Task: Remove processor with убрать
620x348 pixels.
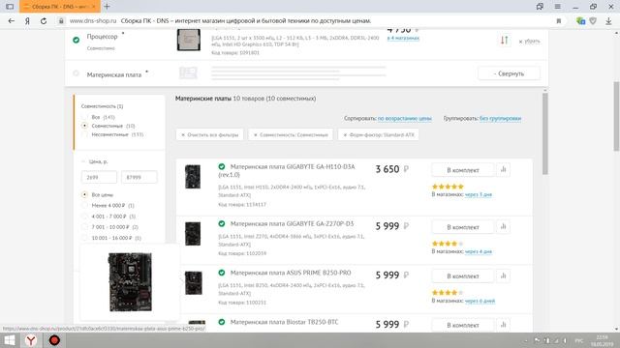Action: [530, 41]
